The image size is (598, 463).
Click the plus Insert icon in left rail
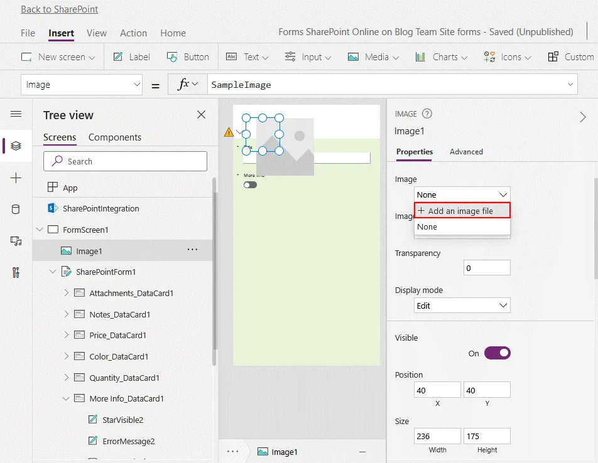tap(16, 178)
